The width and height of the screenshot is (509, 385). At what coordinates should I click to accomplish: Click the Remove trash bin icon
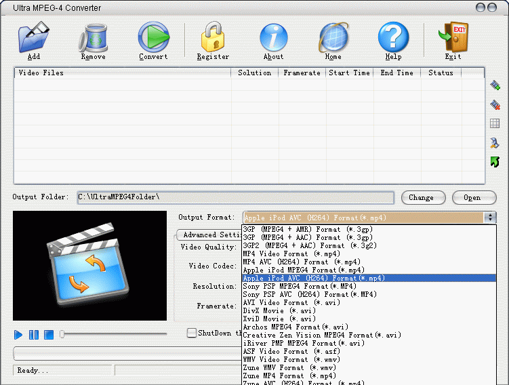click(93, 38)
